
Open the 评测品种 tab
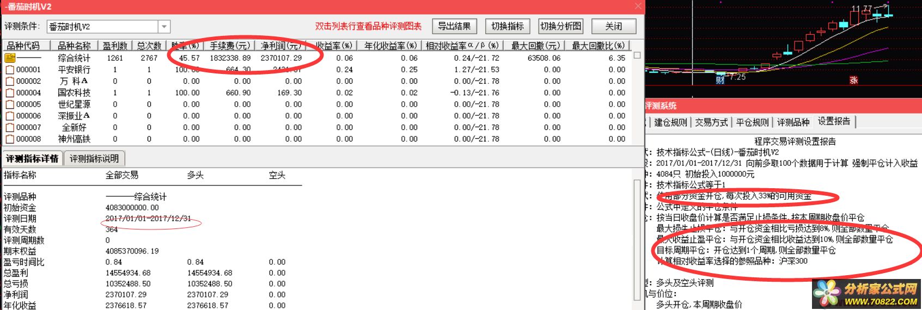pyautogui.click(x=793, y=122)
